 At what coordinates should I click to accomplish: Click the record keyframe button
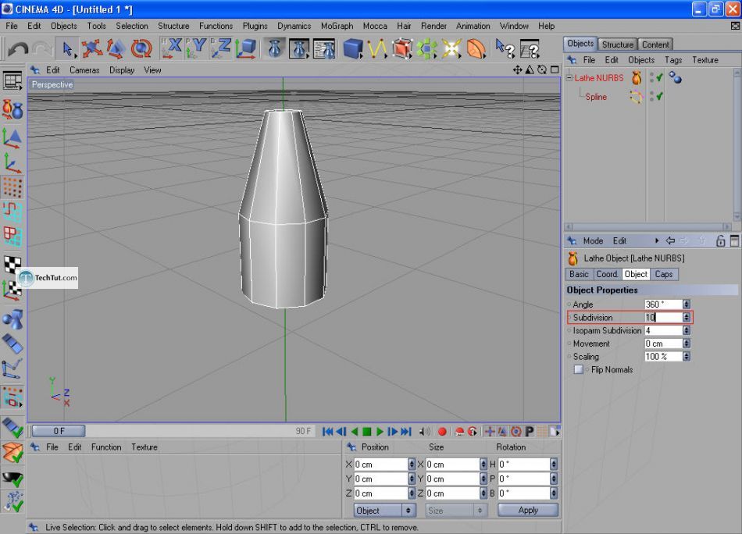[442, 432]
